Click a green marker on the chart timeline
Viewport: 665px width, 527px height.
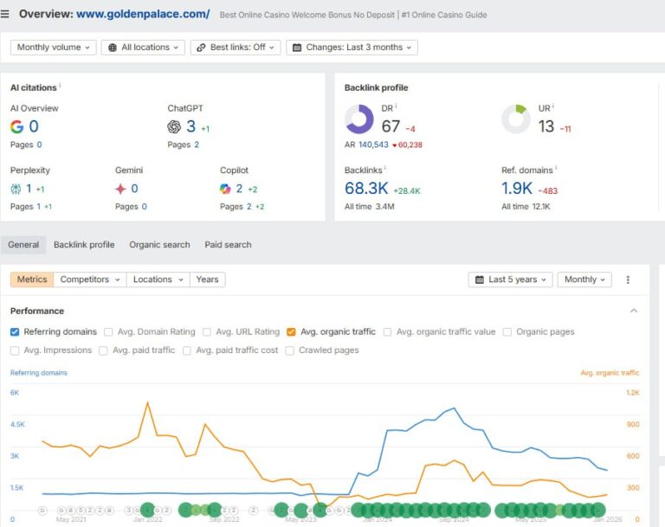pos(147,510)
